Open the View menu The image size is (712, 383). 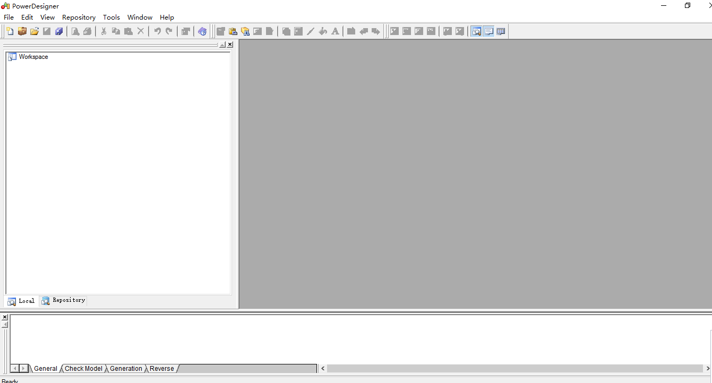[47, 18]
